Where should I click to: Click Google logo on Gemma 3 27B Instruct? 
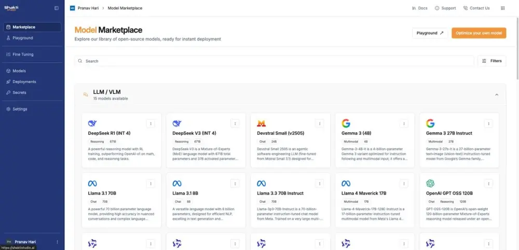[x=430, y=123]
